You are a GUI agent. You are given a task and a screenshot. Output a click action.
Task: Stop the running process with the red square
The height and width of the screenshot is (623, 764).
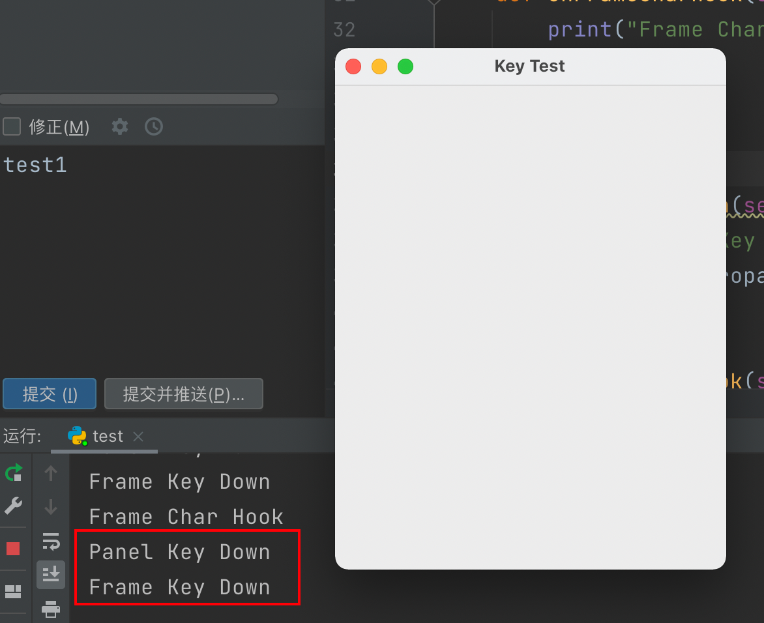pyautogui.click(x=14, y=548)
